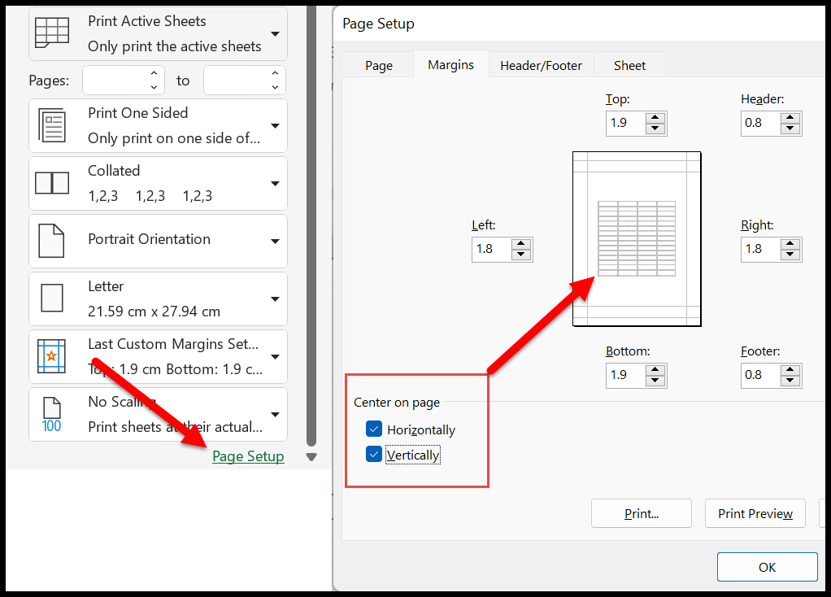Switch to the Sheet tab
The width and height of the screenshot is (831, 597).
coord(629,65)
